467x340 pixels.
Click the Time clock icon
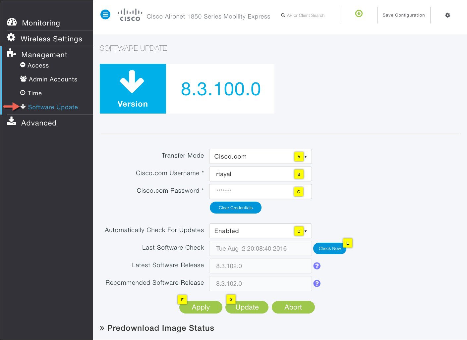tap(23, 93)
